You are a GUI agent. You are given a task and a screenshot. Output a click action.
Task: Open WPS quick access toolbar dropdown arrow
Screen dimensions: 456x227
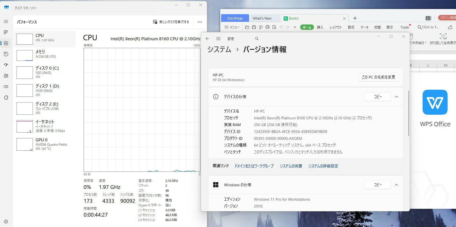point(295,27)
